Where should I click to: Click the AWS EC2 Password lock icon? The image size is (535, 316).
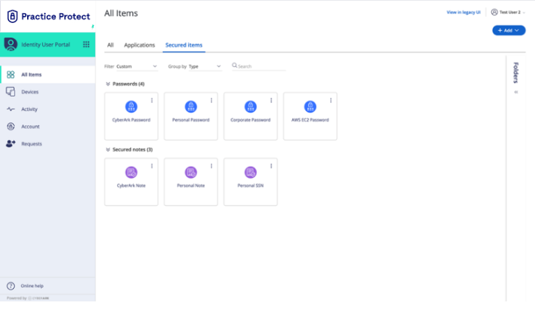pos(310,107)
